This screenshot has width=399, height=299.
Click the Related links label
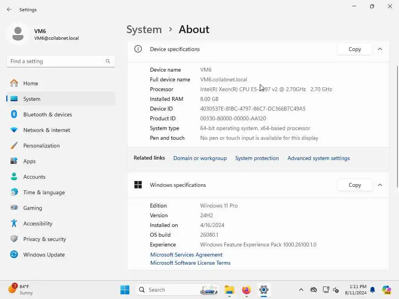(149, 158)
